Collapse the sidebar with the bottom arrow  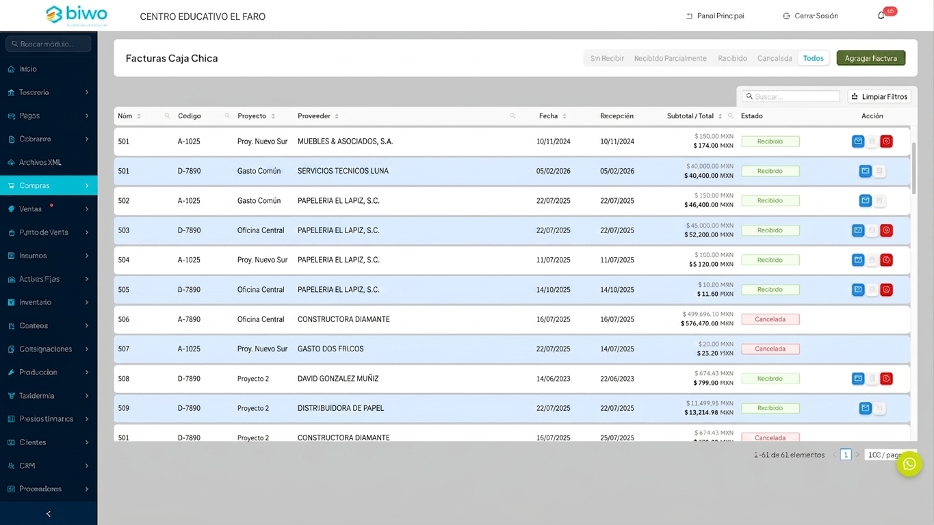[x=48, y=513]
